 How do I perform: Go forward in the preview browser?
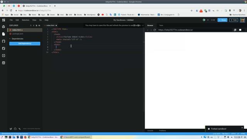[x=151, y=30]
